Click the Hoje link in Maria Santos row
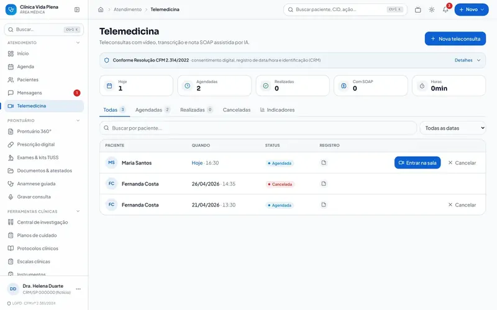 pos(197,163)
